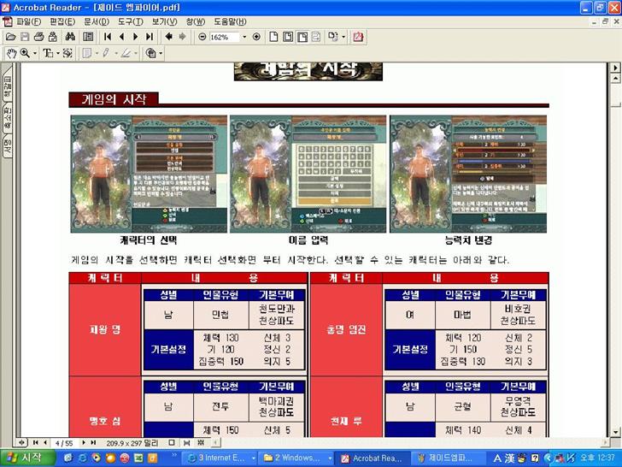The height and width of the screenshot is (467, 622).
Task: Open the 문서(D) menu
Action: click(x=97, y=22)
